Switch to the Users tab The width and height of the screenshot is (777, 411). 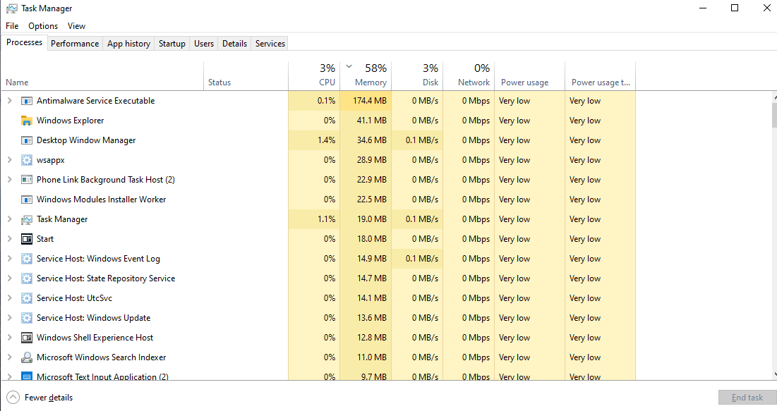tap(204, 44)
